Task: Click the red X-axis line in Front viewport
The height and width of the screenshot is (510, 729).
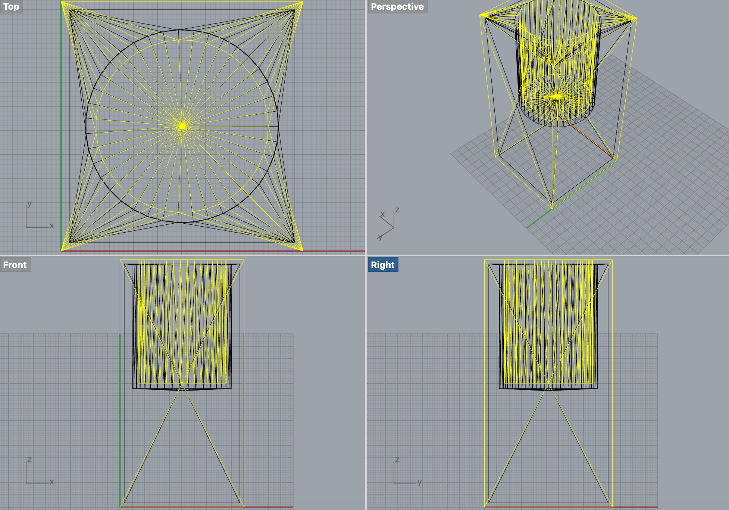Action: coord(269,507)
